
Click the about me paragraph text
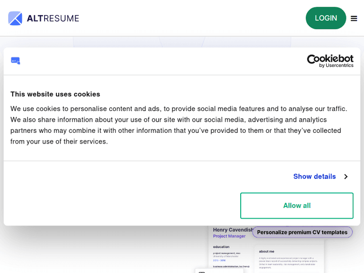pyautogui.click(x=288, y=262)
